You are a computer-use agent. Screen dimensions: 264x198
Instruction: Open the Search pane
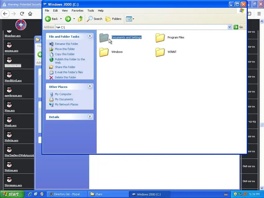[x=94, y=19]
